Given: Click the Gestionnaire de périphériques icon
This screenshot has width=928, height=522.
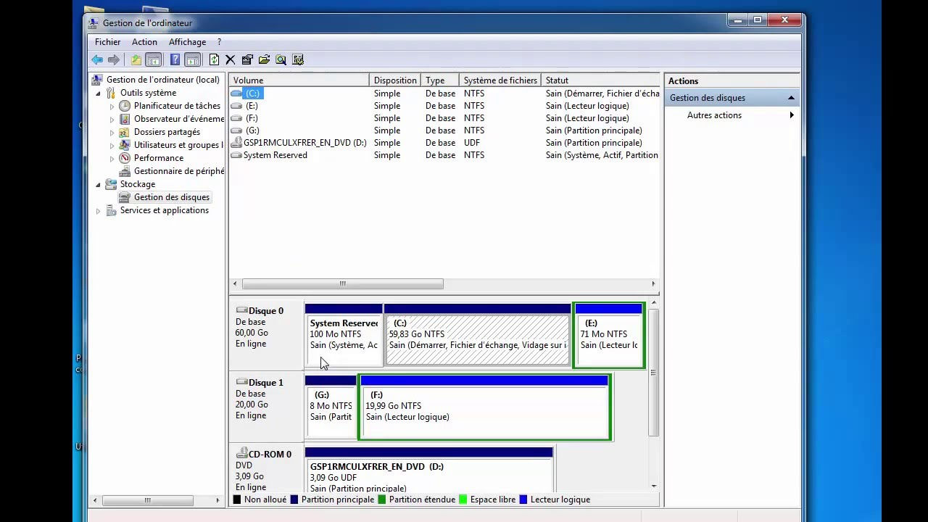Looking at the screenshot, I should (125, 171).
